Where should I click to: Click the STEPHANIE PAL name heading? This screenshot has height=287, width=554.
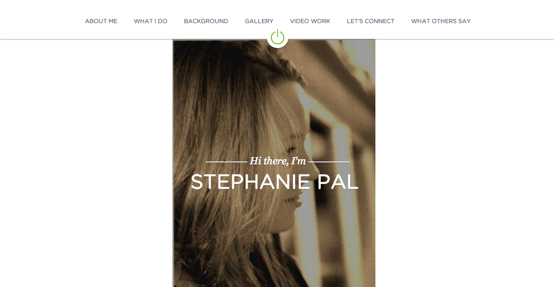274,182
